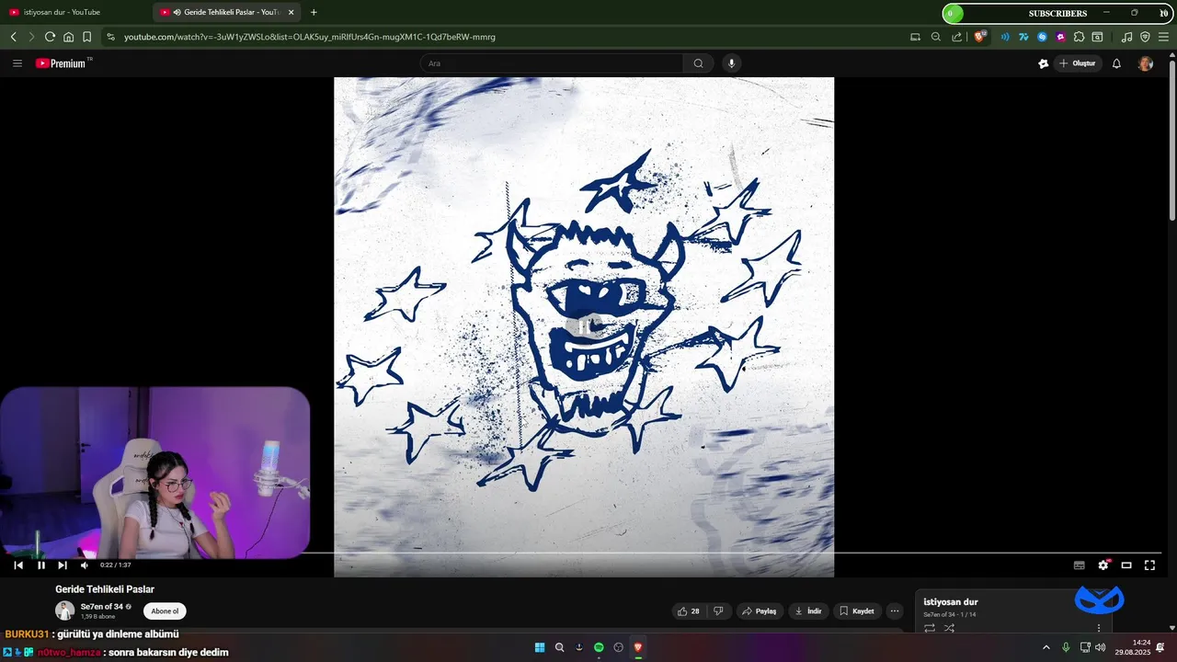1177x662 pixels.
Task: Switch to theater mode
Action: point(1126,565)
